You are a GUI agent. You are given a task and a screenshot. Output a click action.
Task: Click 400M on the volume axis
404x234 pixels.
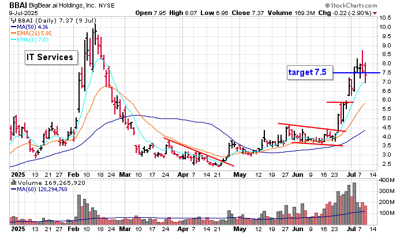click(387, 180)
